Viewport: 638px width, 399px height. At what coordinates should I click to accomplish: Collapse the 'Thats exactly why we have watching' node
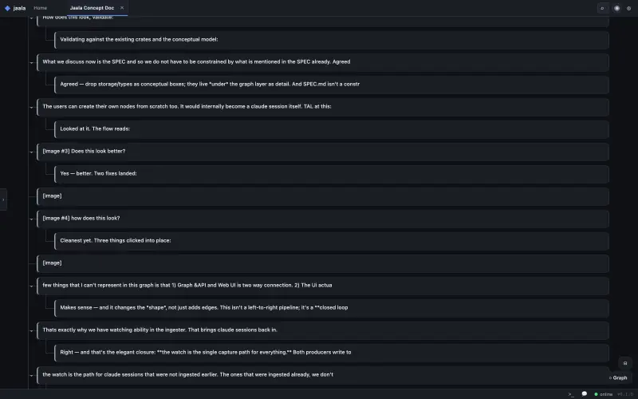pyautogui.click(x=31, y=330)
